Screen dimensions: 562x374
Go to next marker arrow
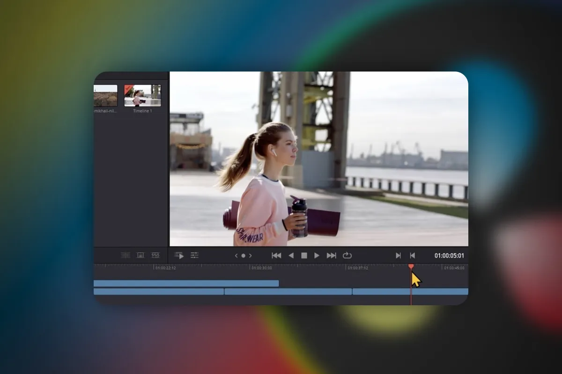(250, 255)
